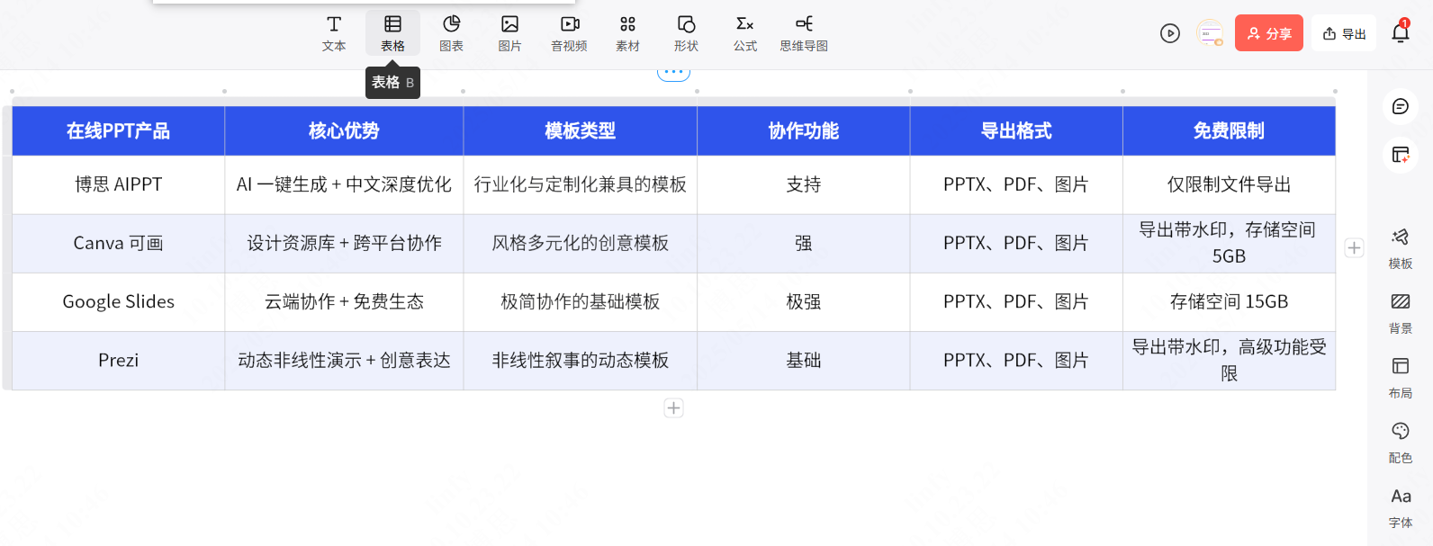The width and height of the screenshot is (1433, 546).
Task: Click the 非线性叙事的动态模板 cell
Action: tap(580, 360)
